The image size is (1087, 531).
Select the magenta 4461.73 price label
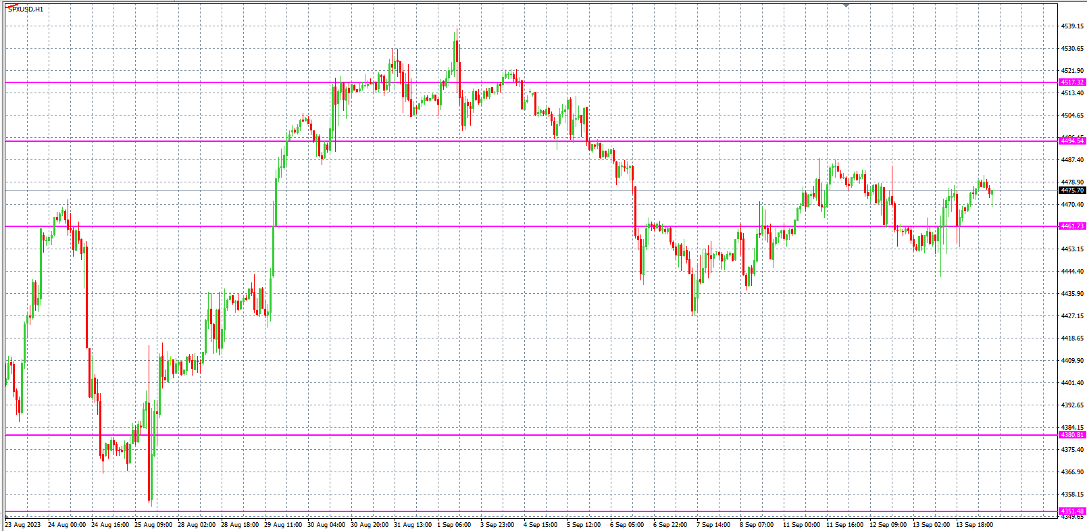(x=1072, y=226)
